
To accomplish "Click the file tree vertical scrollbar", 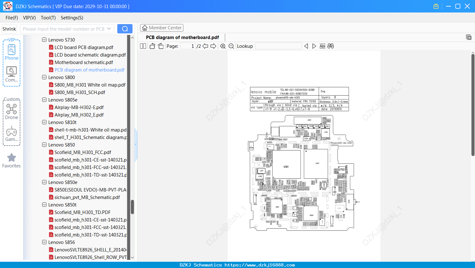I will click(132, 207).
